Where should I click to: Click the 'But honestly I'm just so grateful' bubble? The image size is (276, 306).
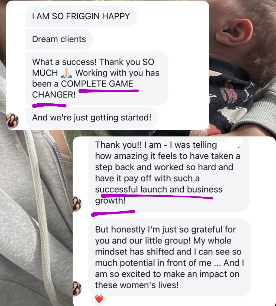click(169, 257)
